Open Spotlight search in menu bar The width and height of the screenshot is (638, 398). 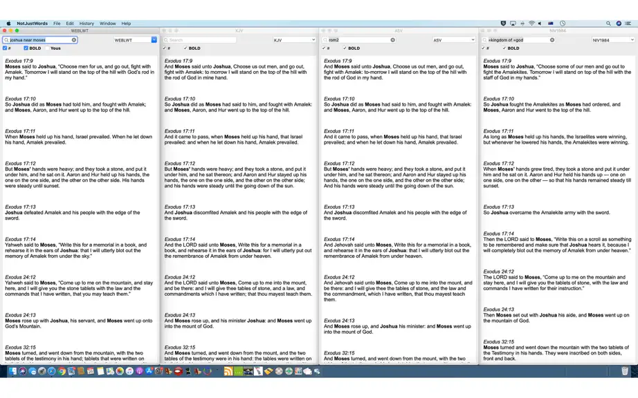[x=608, y=23]
